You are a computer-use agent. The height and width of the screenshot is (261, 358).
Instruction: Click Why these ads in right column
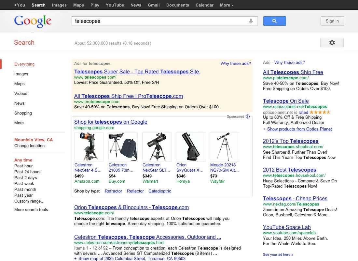coord(290,63)
